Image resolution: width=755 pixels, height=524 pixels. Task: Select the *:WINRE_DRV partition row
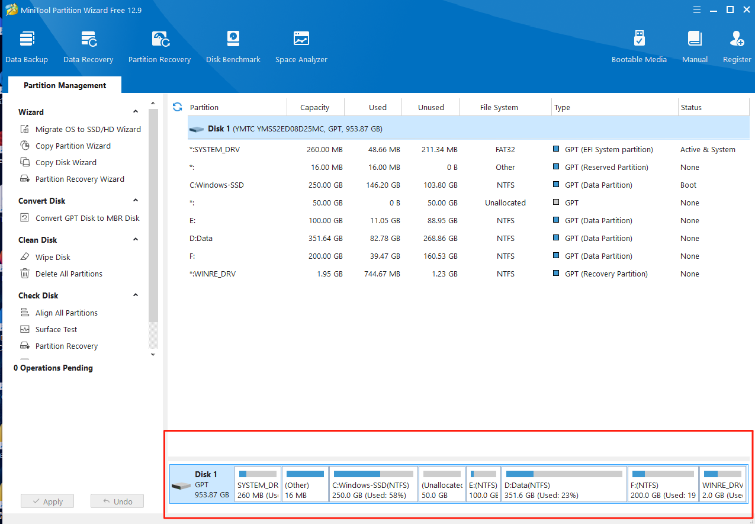(468, 274)
